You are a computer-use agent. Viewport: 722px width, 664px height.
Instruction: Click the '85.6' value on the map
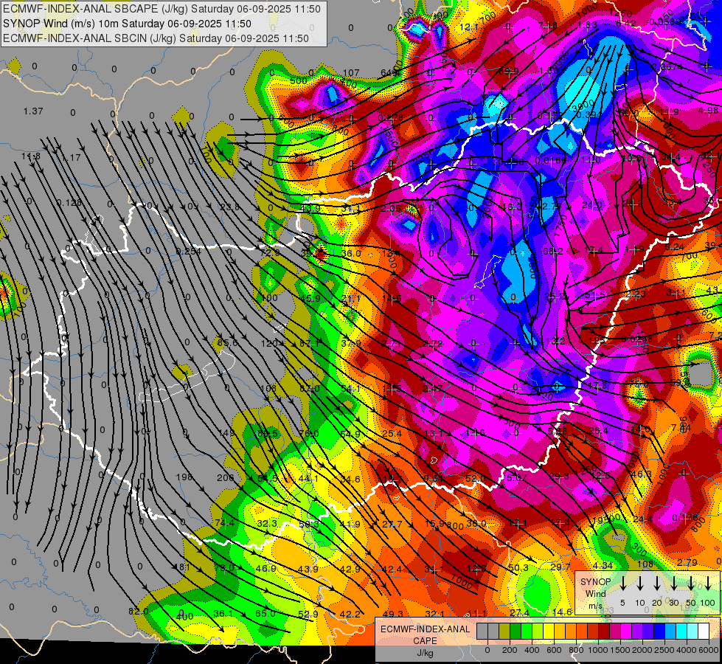[227, 343]
